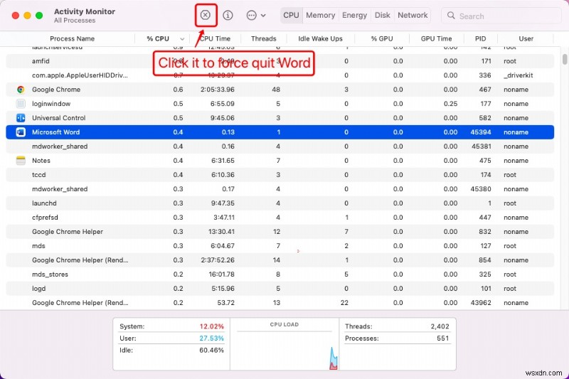Switch to the Memory tab
This screenshot has height=379, width=569.
pos(321,15)
